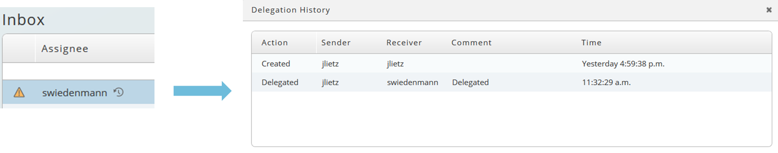Click the Delegated comment cell
The width and height of the screenshot is (778, 153).
point(470,82)
